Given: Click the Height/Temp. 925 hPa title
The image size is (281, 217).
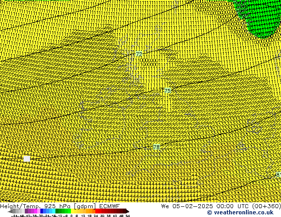Looking at the screenshot, I should click(35, 206).
